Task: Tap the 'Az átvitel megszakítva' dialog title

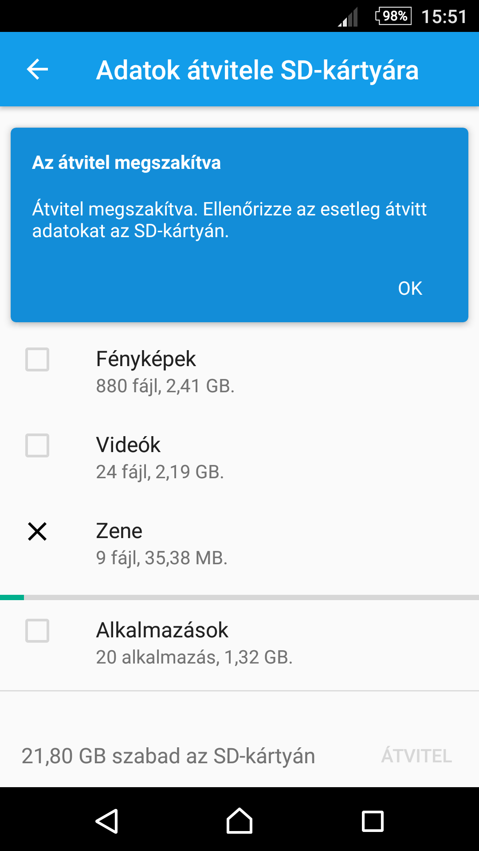Action: pos(126,163)
